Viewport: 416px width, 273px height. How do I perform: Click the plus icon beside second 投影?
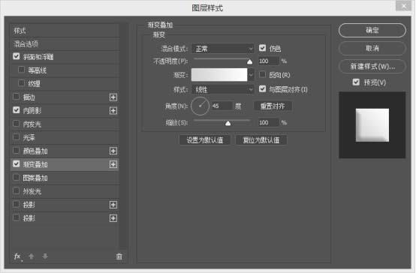[113, 218]
